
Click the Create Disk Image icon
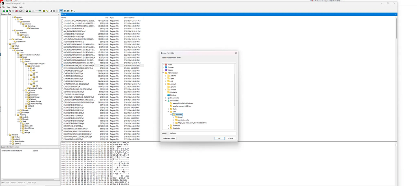[x=20, y=11]
